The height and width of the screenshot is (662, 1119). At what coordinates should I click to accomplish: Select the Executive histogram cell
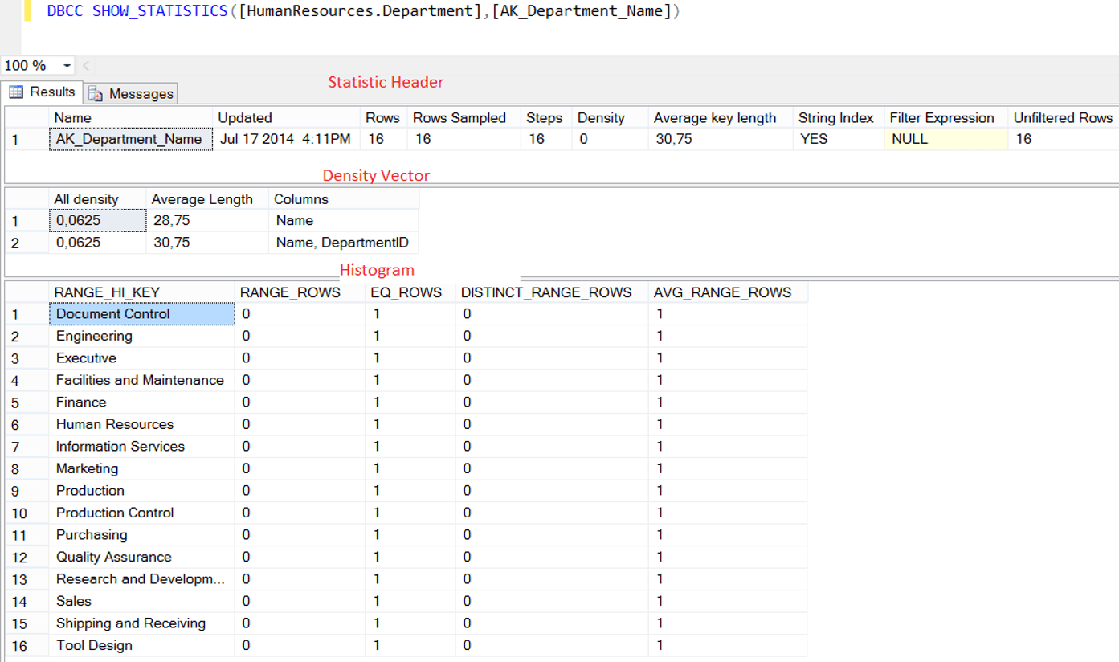142,358
